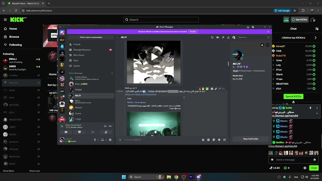This screenshot has height=181, width=322.
Task: Open profile More options in MEZY panel
Action: tap(267, 45)
